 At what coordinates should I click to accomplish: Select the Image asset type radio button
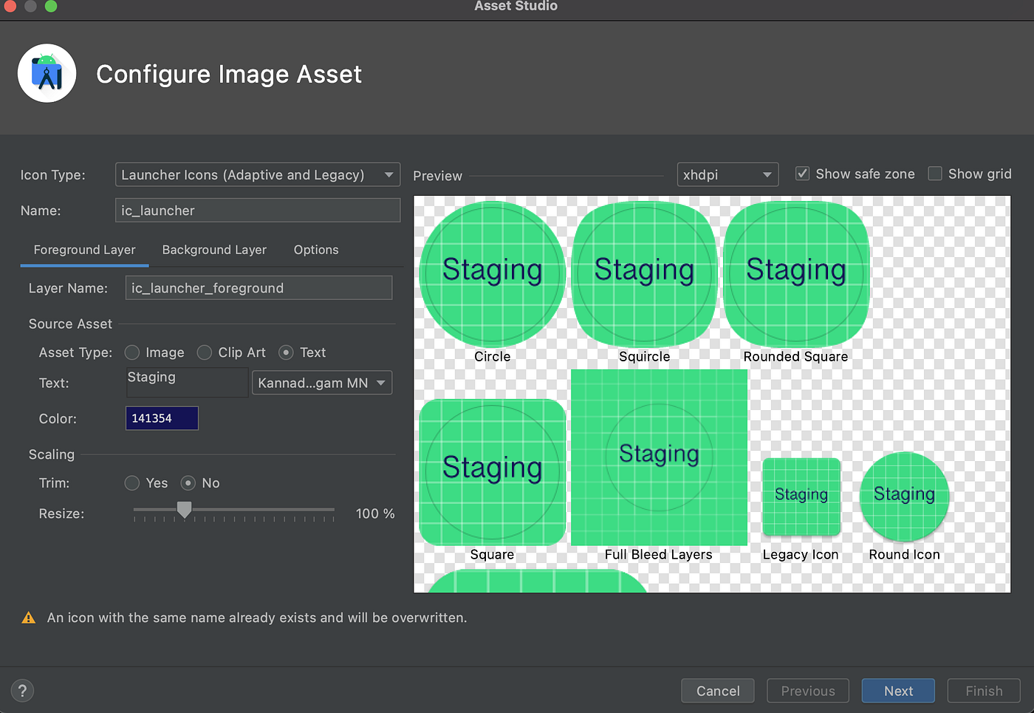pos(132,352)
